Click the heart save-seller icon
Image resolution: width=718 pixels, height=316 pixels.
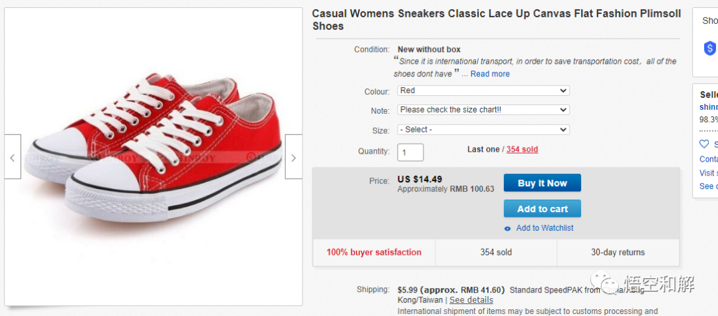coord(704,144)
